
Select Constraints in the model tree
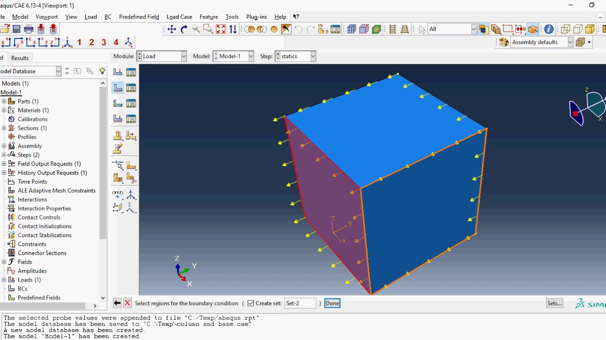[32, 244]
